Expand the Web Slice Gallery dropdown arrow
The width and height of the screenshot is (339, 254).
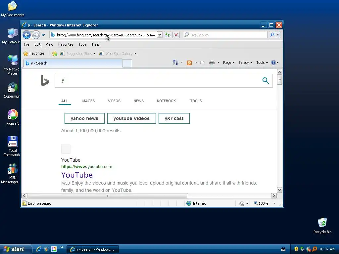[x=135, y=54]
